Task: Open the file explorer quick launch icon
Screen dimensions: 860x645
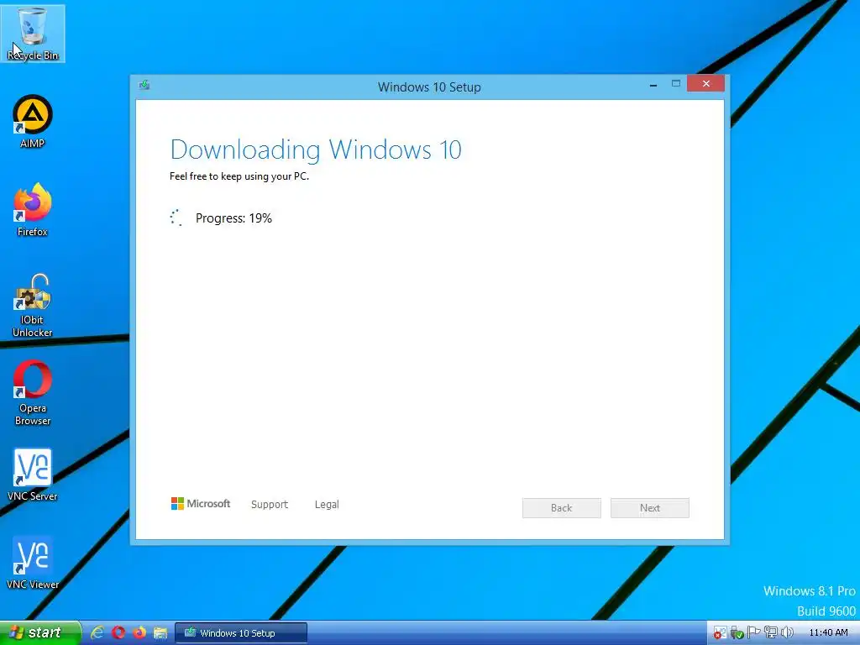Action: 160,633
